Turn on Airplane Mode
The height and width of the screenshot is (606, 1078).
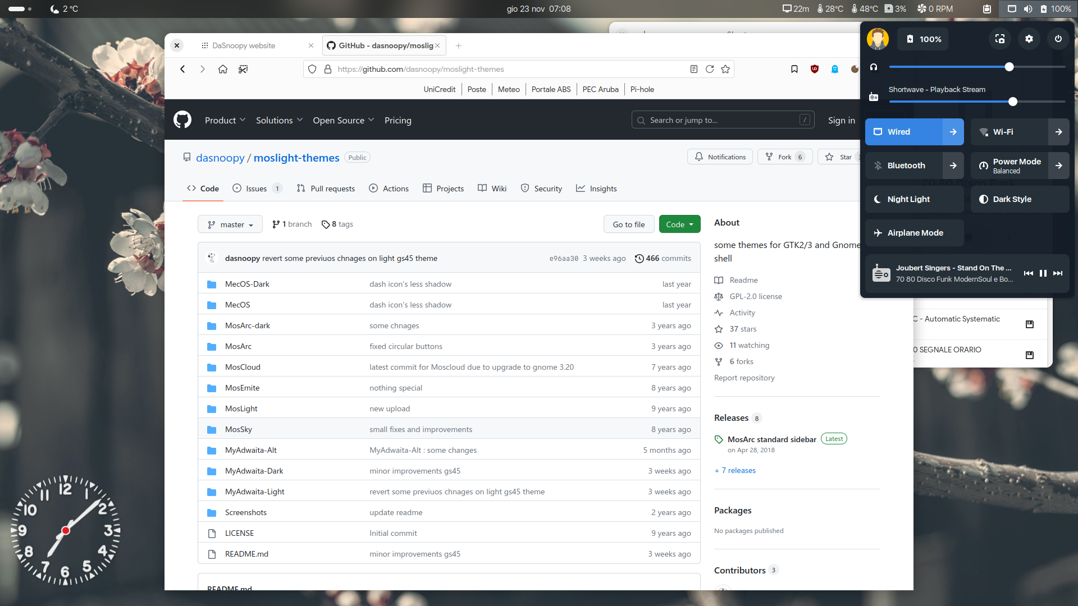click(x=915, y=233)
